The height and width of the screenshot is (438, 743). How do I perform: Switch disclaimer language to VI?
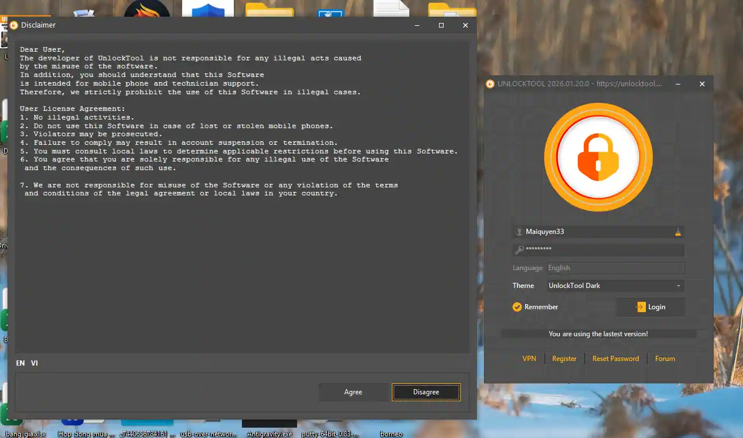tap(34, 363)
